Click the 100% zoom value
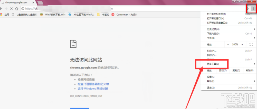Screen dimensions: 257x109 pyautogui.click(x=235, y=44)
